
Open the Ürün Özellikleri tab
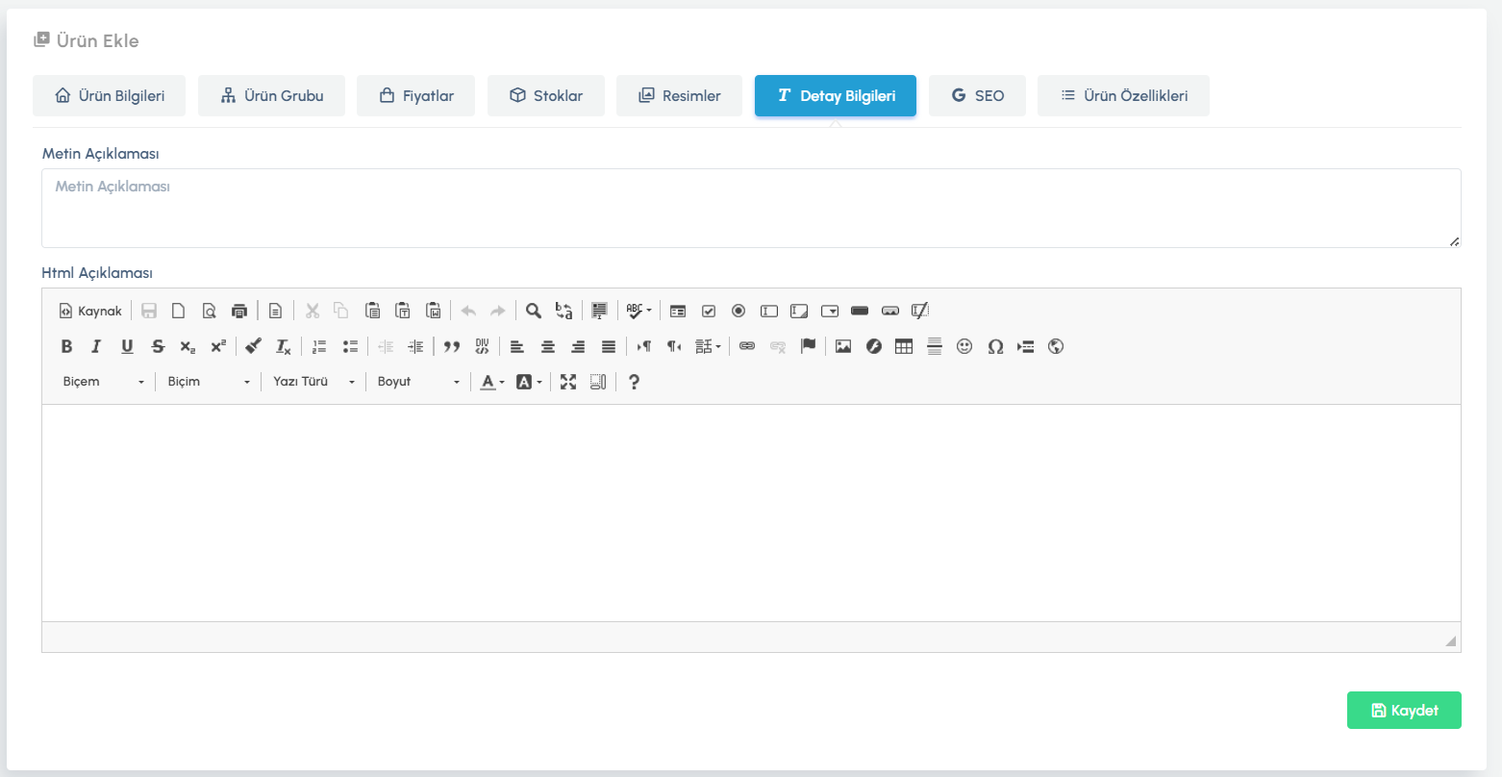[x=1123, y=96]
